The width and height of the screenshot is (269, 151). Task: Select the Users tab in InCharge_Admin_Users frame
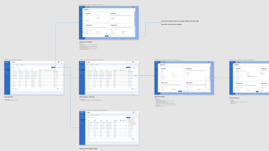tap(13, 65)
